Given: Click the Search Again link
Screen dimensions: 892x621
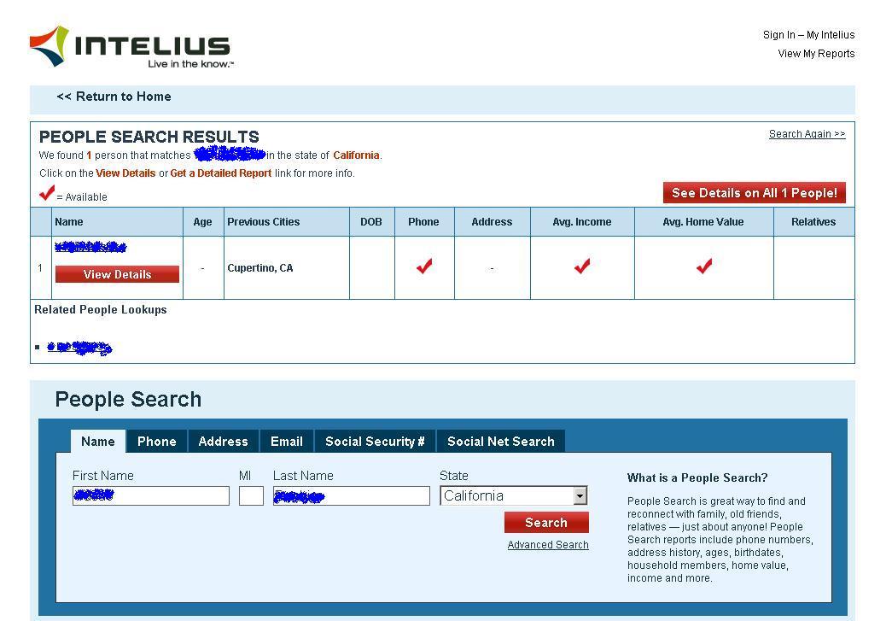Looking at the screenshot, I should click(x=807, y=134).
